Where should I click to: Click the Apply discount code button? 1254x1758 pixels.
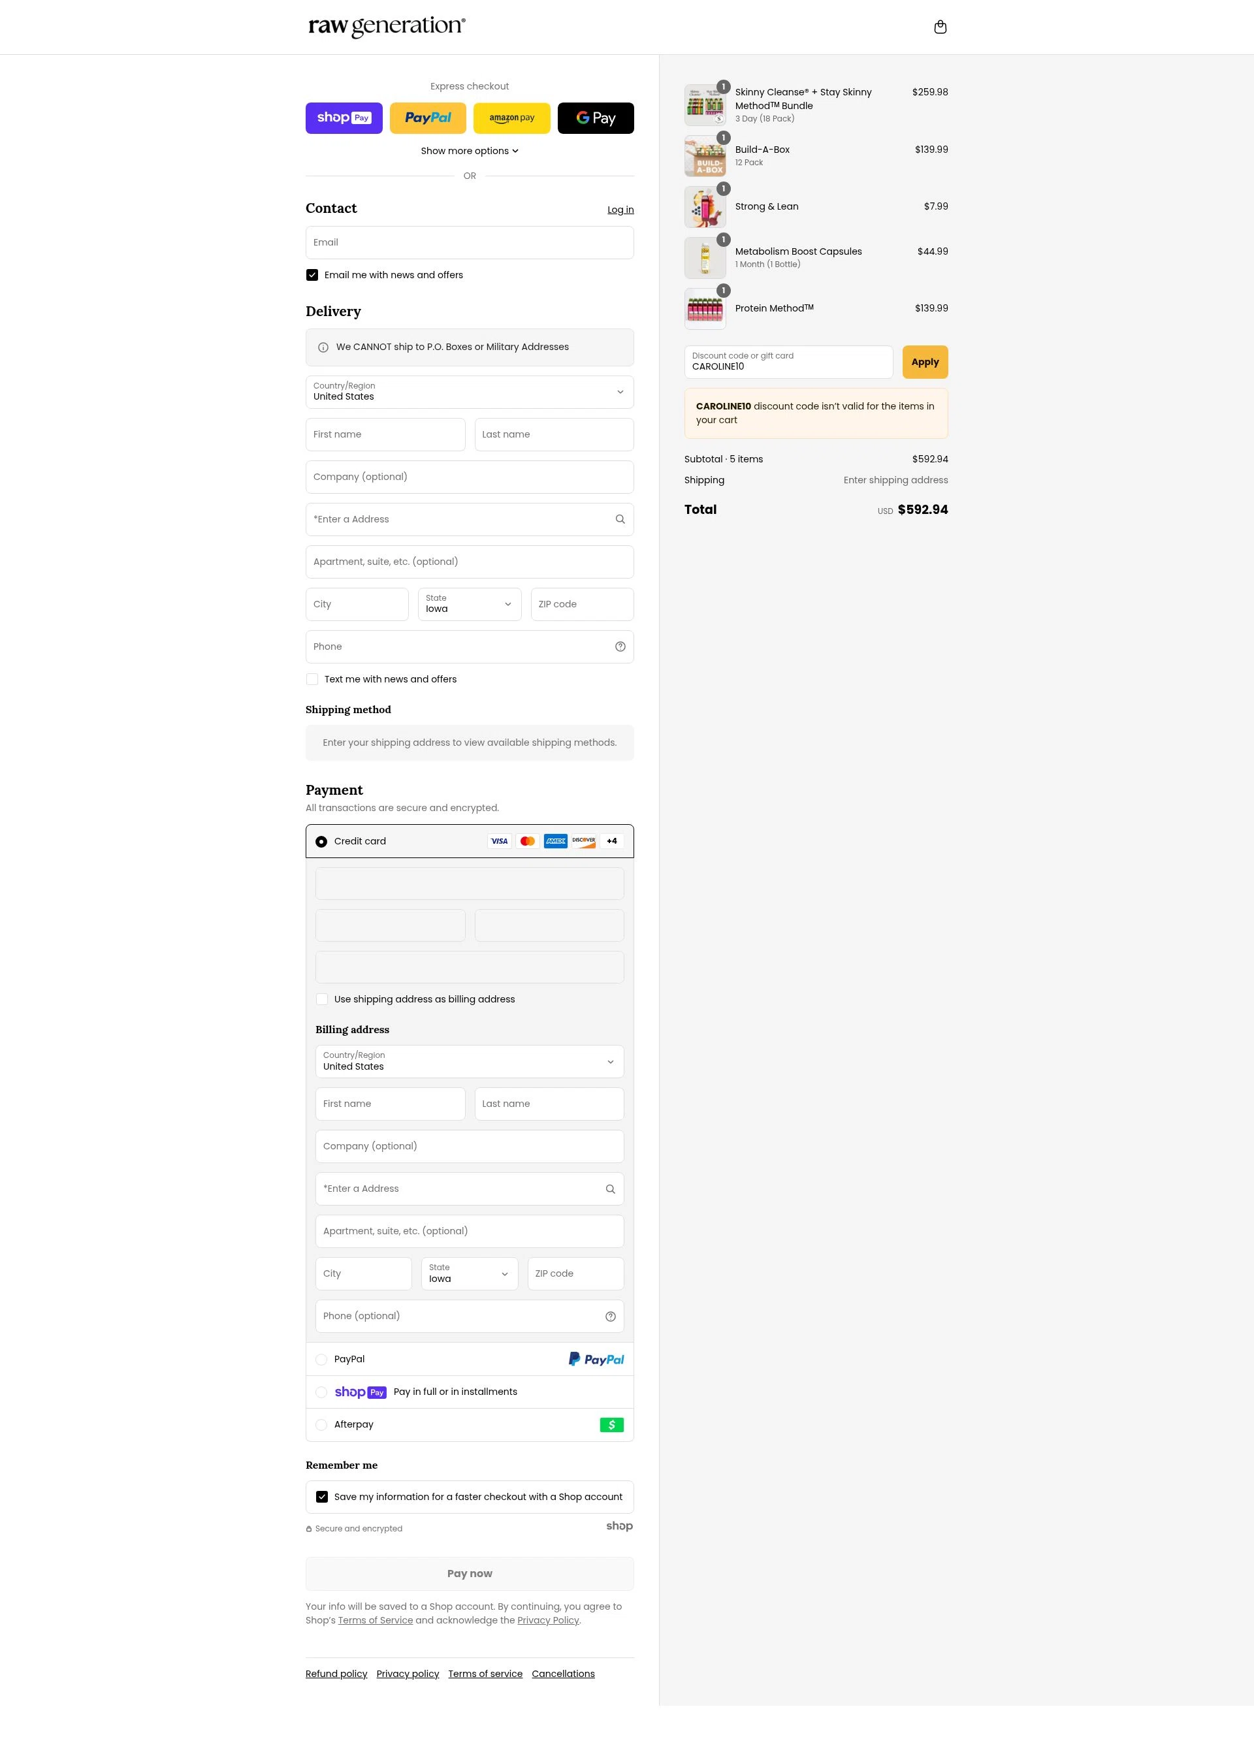point(925,362)
